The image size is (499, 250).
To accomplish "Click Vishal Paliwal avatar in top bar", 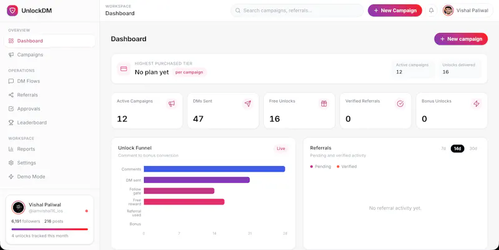I will pyautogui.click(x=448, y=11).
